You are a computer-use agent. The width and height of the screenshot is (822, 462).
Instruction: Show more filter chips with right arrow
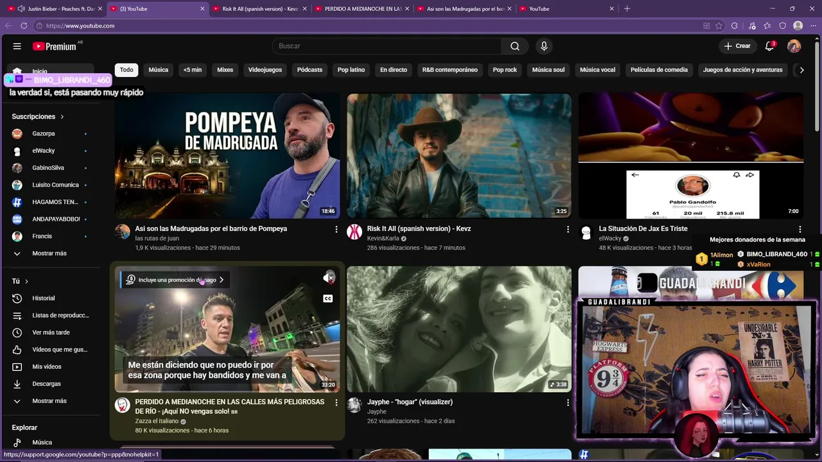(801, 70)
